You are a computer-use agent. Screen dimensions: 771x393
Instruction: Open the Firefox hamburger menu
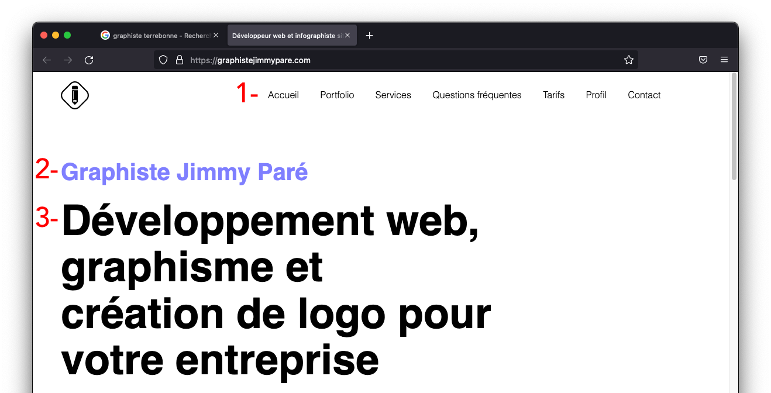[724, 59]
